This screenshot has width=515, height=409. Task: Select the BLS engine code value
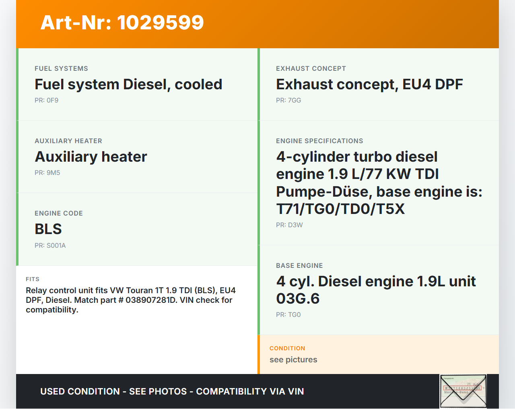[48, 229]
